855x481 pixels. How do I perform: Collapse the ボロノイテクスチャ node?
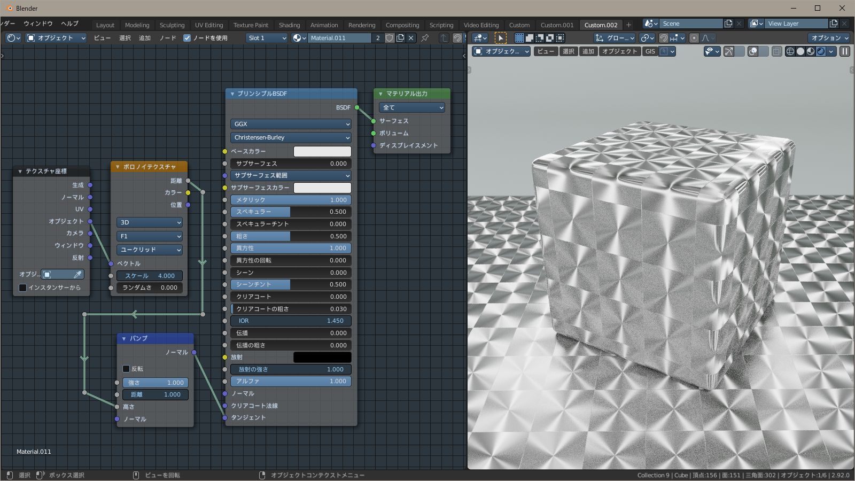118,167
